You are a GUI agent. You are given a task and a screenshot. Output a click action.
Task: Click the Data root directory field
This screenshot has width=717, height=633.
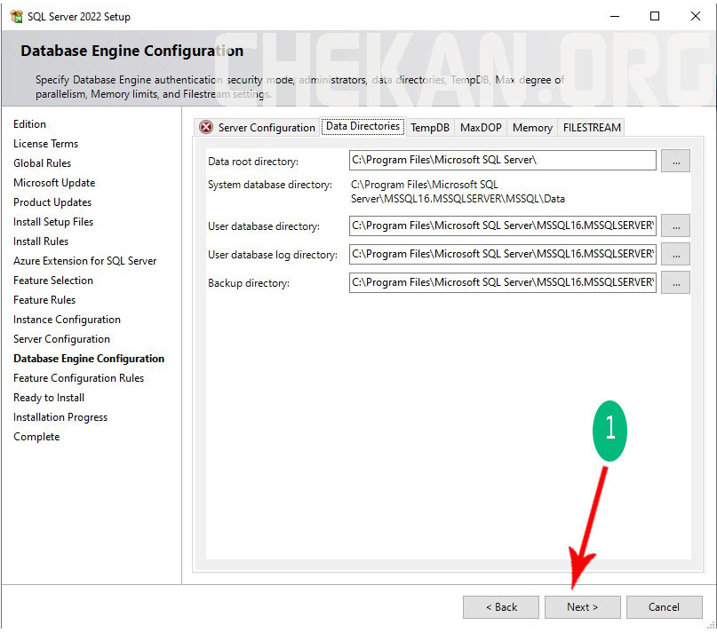pyautogui.click(x=503, y=160)
